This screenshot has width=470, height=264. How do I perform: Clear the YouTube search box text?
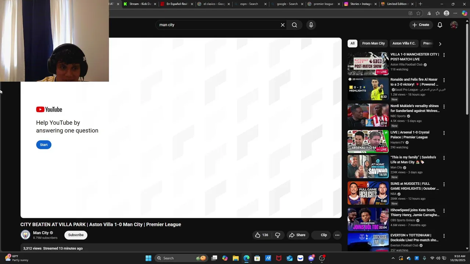pos(283,25)
